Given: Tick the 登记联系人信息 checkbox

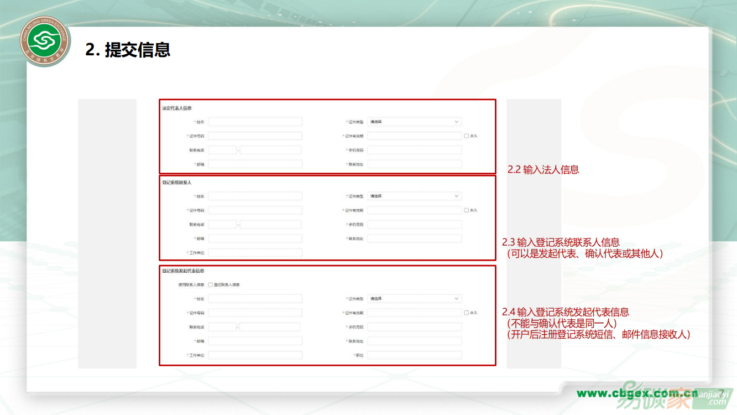Looking at the screenshot, I should [x=210, y=285].
